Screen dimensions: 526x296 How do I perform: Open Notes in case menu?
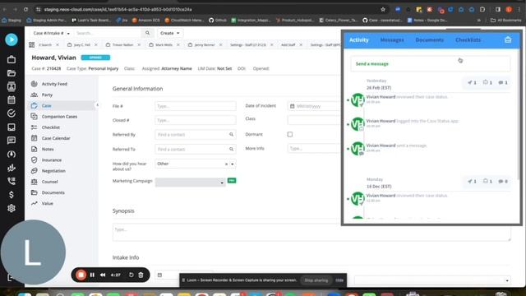(48, 149)
